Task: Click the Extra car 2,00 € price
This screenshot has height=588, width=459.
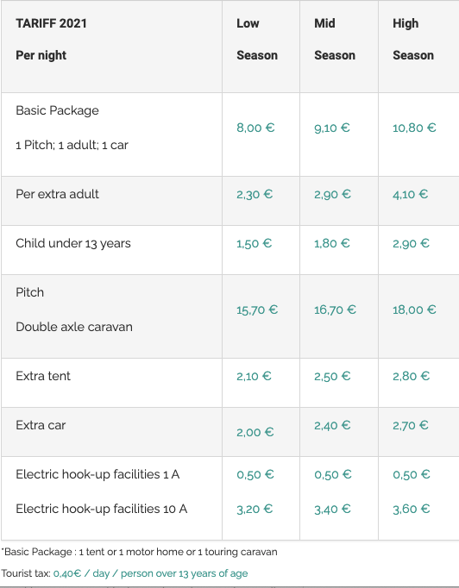Action: 255,432
